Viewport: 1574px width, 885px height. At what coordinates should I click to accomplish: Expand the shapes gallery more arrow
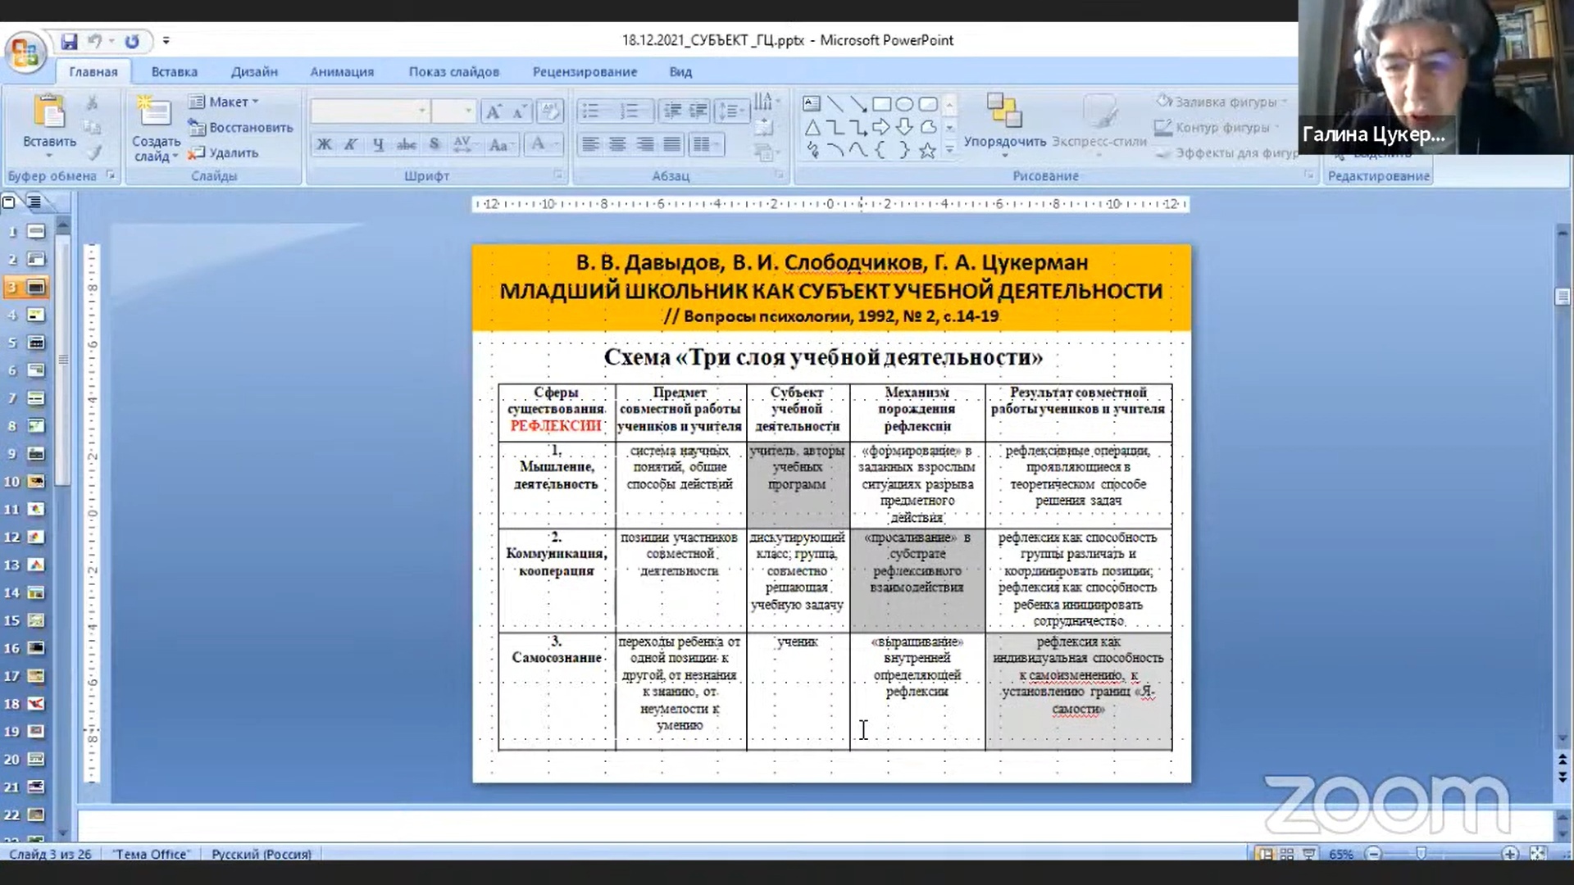point(949,150)
